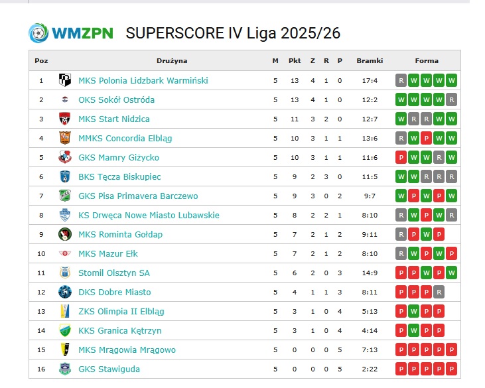Click the GKS Mamry Giżycko crest
This screenshot has height=388, width=485.
pos(65,157)
